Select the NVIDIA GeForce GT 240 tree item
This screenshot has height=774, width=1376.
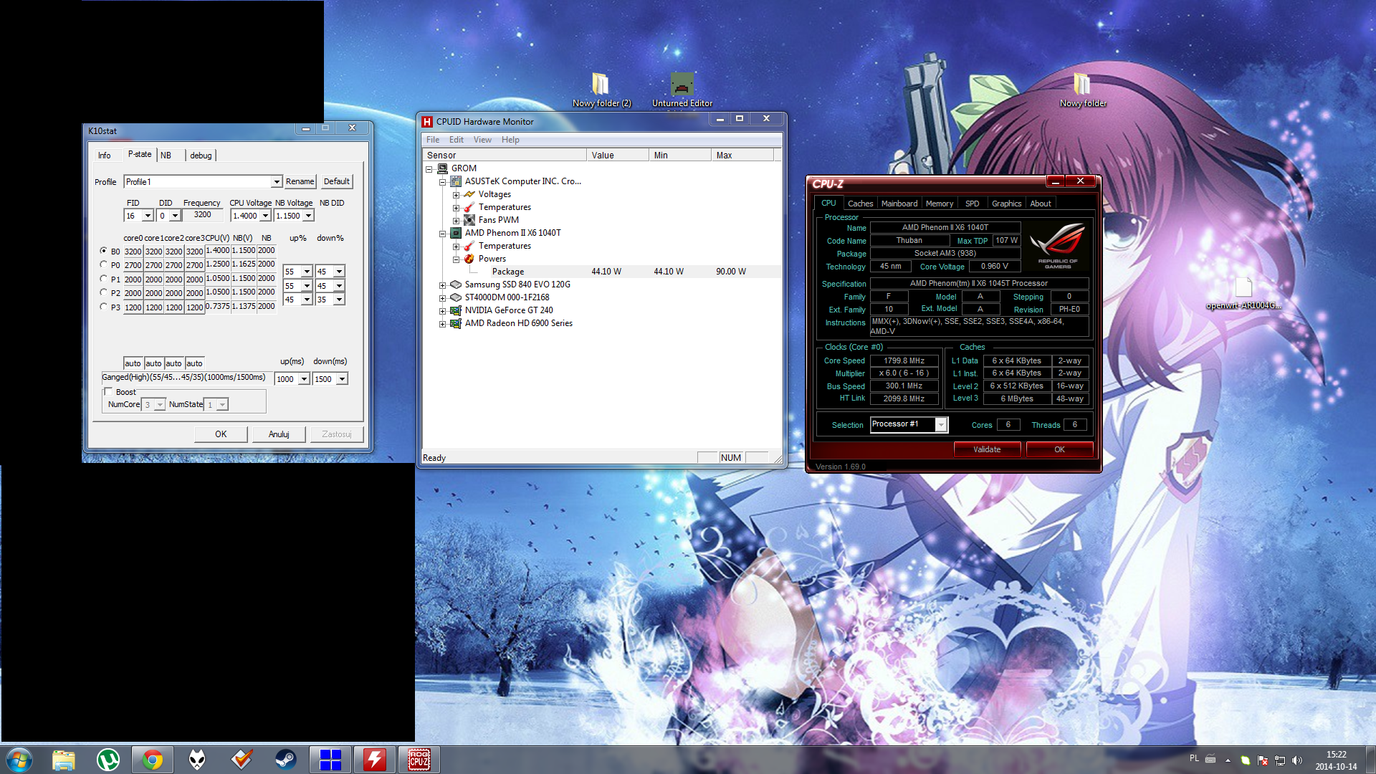click(x=508, y=310)
